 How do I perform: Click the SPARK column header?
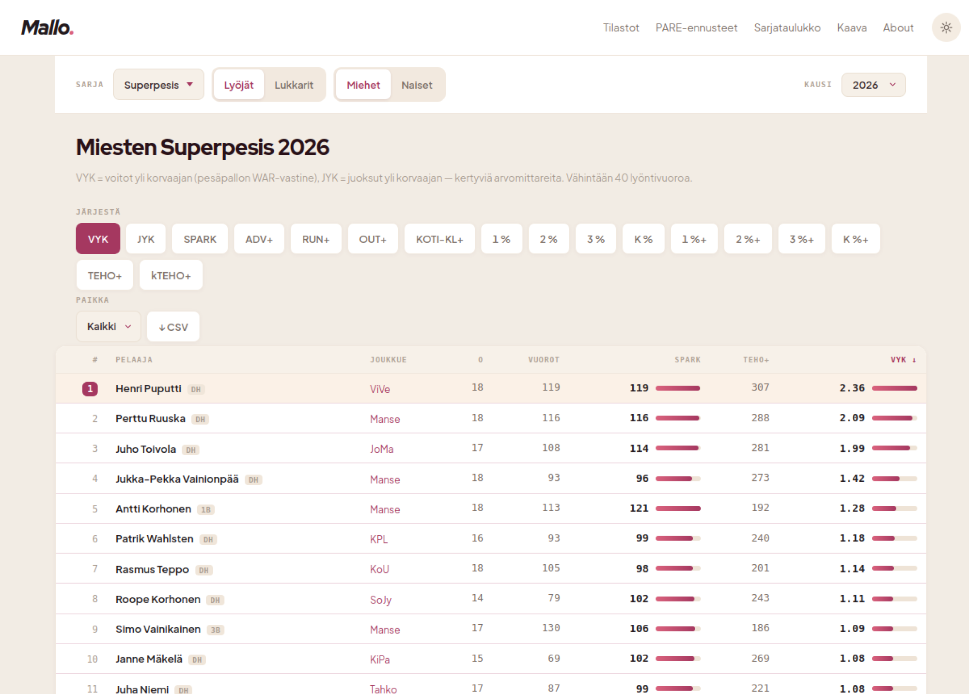687,359
